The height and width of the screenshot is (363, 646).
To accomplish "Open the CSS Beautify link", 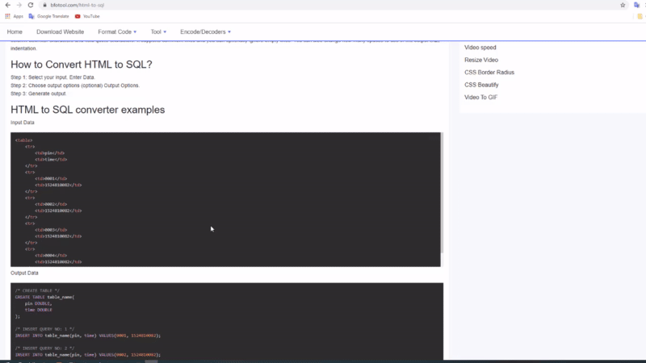I will pos(481,85).
